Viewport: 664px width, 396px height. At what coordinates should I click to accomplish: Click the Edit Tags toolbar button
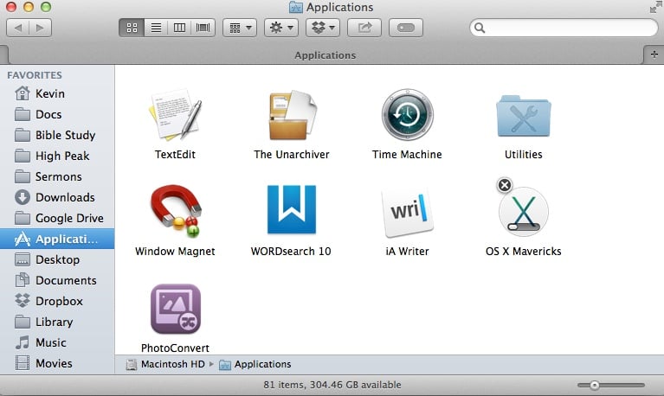pos(406,28)
